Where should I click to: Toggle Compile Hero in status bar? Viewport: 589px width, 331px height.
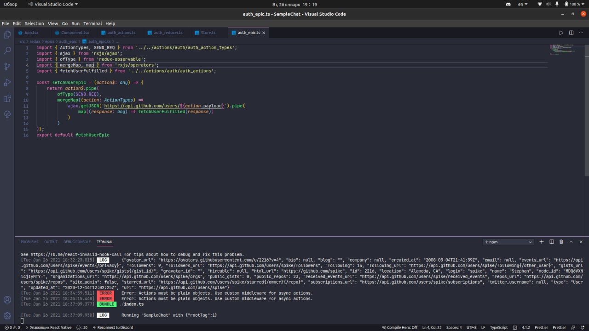(x=399, y=327)
